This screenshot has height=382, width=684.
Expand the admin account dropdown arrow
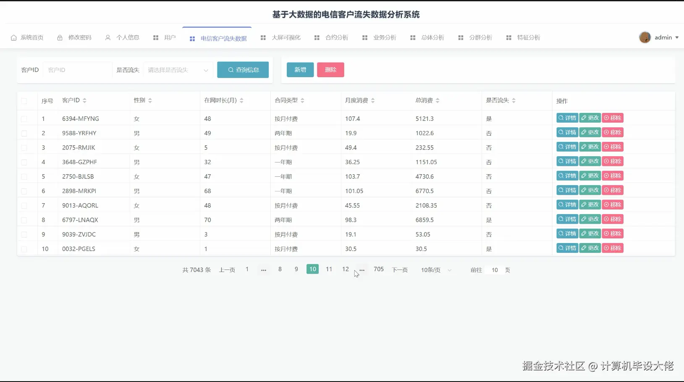click(x=678, y=37)
